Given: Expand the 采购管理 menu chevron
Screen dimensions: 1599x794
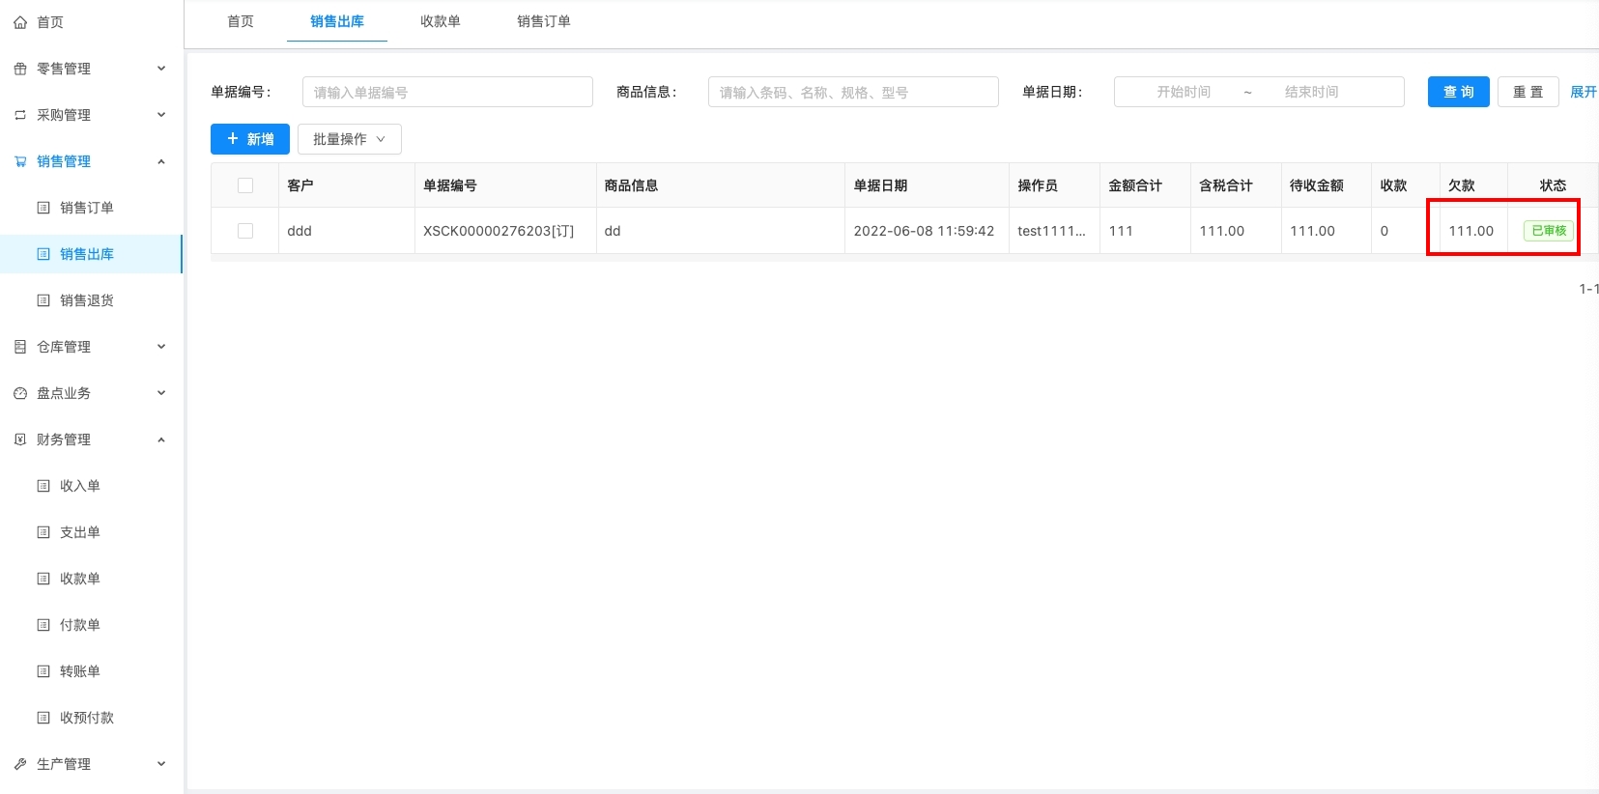Looking at the screenshot, I should [161, 115].
